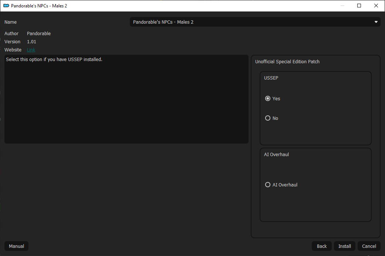
Task: Maximize the installer window
Action: (x=359, y=6)
